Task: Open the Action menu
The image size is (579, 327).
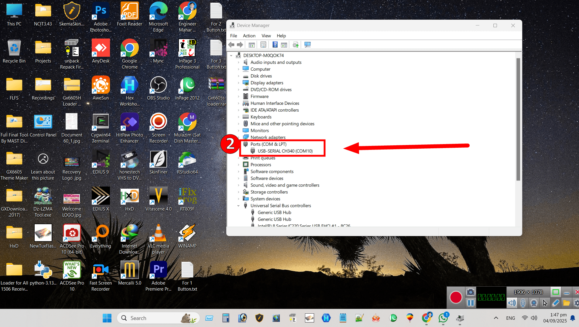Action: tap(248, 35)
